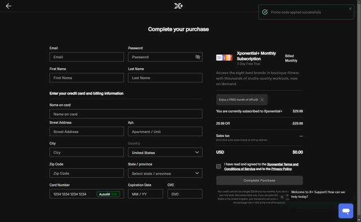Open the Select state / province dropdown
This screenshot has width=361, height=222.
(165, 173)
